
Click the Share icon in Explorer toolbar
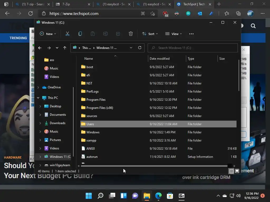tap(118, 34)
